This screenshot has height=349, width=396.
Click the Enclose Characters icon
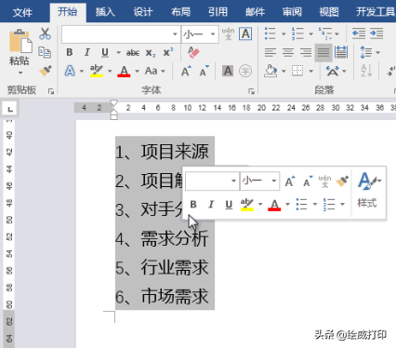(245, 71)
